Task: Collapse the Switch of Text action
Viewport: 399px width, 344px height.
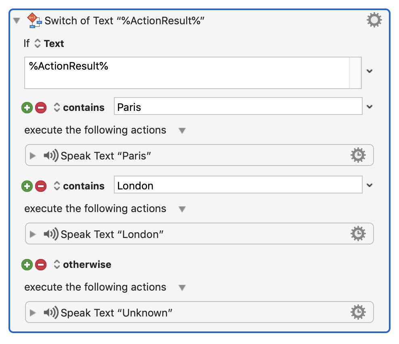Action: point(17,21)
